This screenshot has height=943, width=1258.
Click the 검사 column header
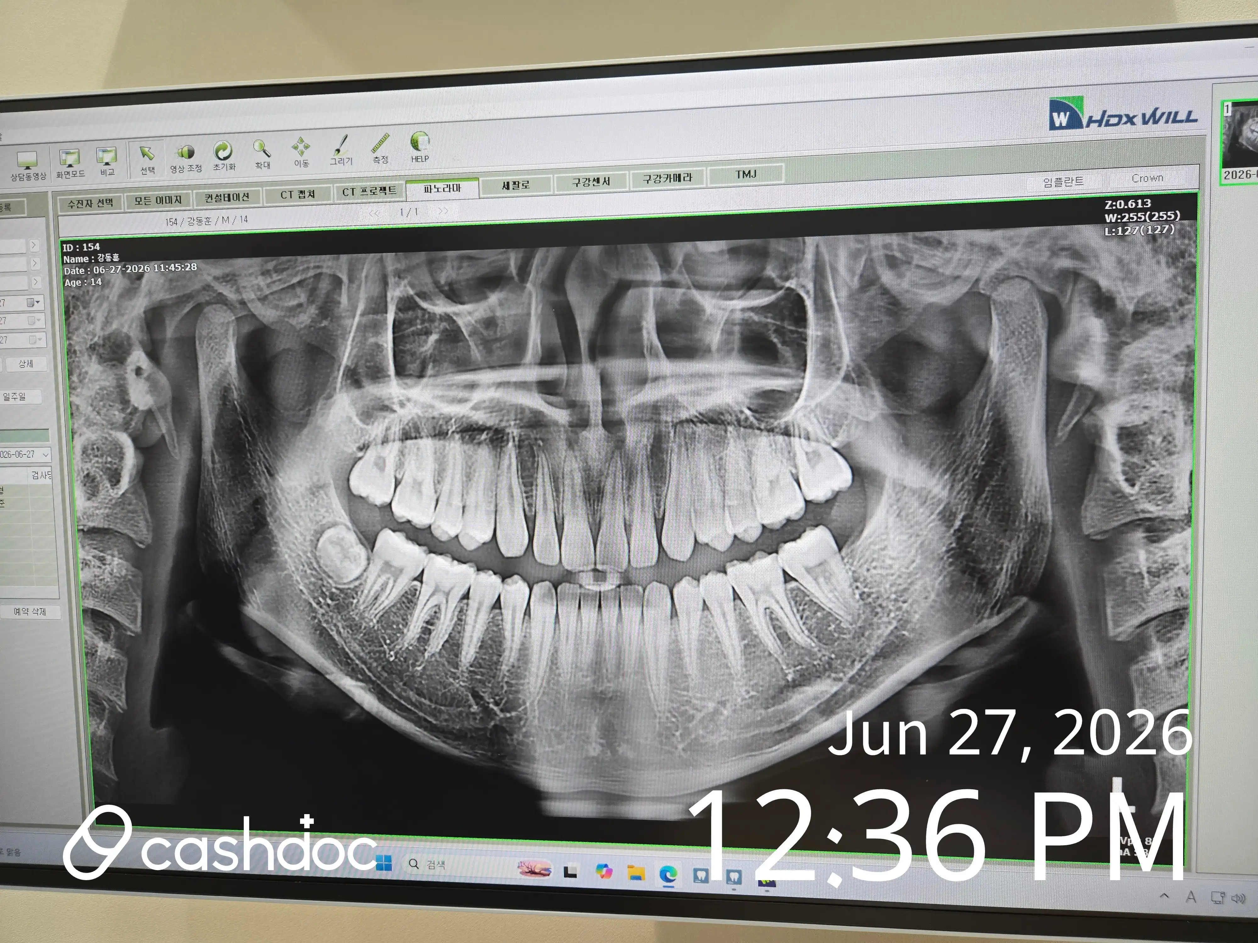tap(42, 475)
